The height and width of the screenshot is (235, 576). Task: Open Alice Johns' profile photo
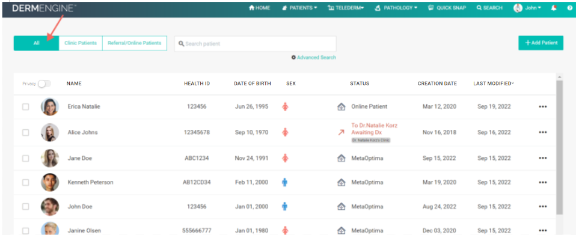tap(50, 133)
